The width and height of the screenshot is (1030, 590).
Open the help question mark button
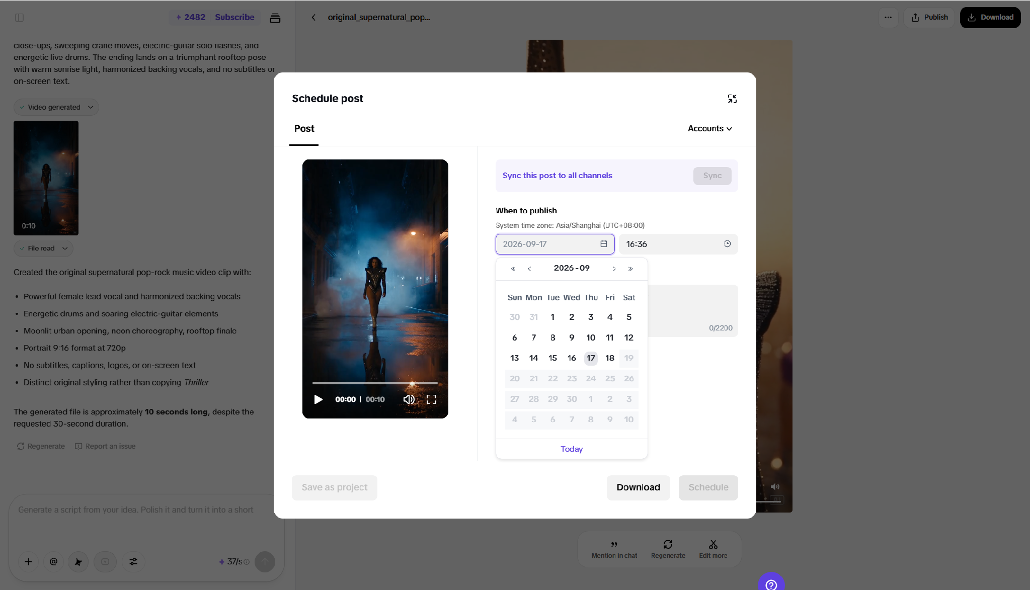(771, 583)
